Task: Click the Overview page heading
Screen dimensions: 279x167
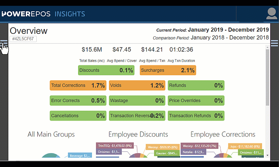Action: [x=29, y=31]
